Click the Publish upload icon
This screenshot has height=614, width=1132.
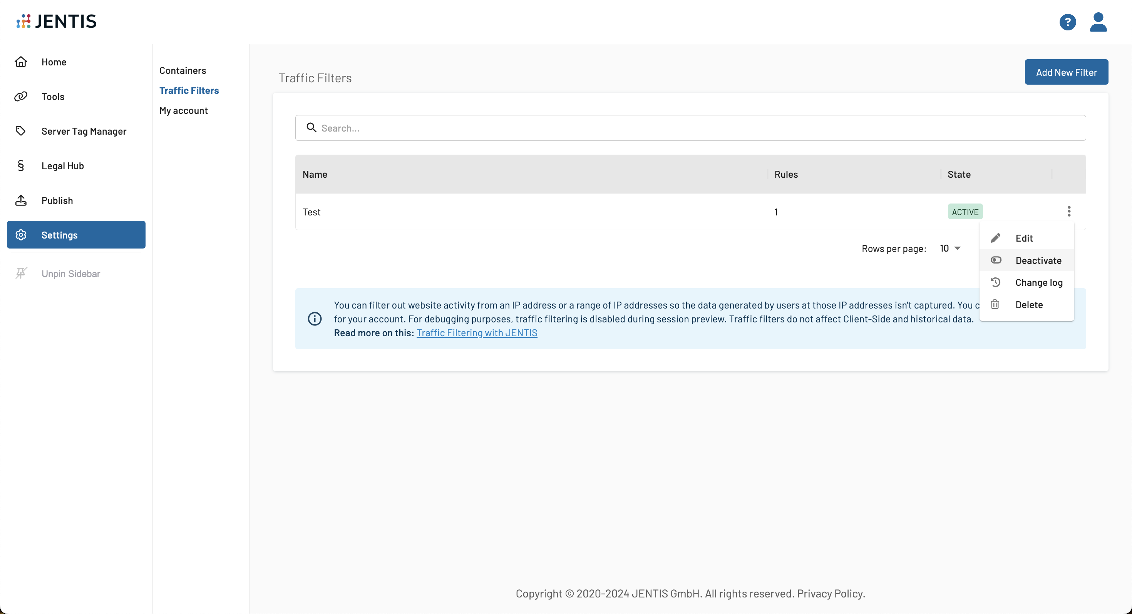coord(21,200)
